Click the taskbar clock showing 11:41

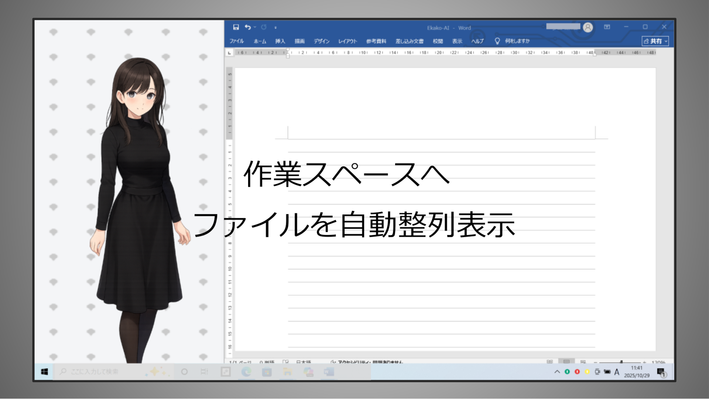pos(637,372)
